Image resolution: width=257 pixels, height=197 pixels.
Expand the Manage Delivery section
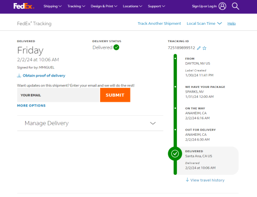[90, 123]
